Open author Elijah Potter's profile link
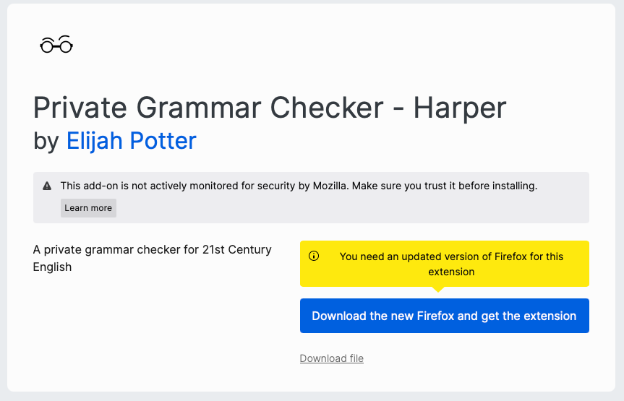Image resolution: width=624 pixels, height=401 pixels. 131,140
